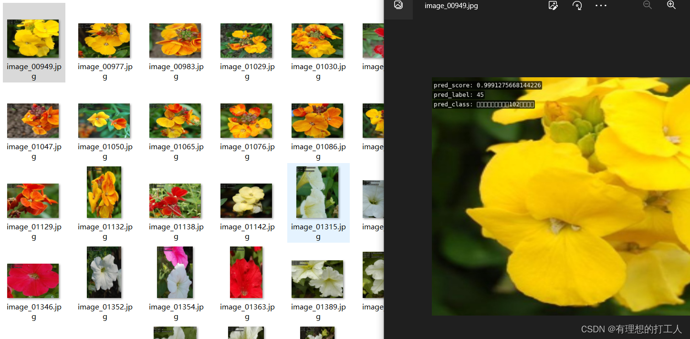Select the image_01050.jpg thumbnail
The width and height of the screenshot is (690, 339).
pyautogui.click(x=104, y=121)
